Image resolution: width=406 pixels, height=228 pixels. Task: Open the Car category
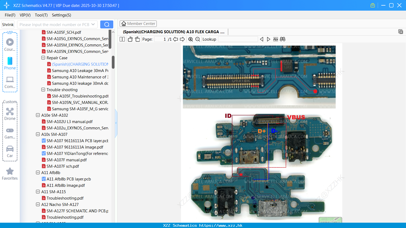(x=10, y=151)
